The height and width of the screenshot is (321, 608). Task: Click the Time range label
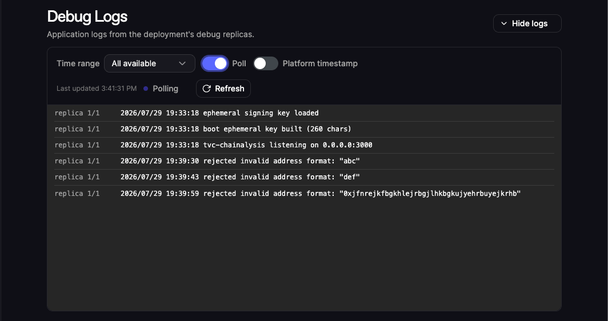point(78,63)
